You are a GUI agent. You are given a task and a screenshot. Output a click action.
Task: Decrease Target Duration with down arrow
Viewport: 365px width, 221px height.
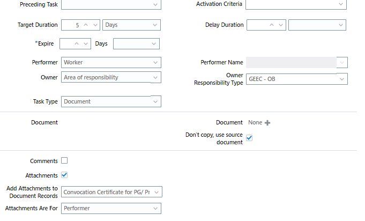95,25
